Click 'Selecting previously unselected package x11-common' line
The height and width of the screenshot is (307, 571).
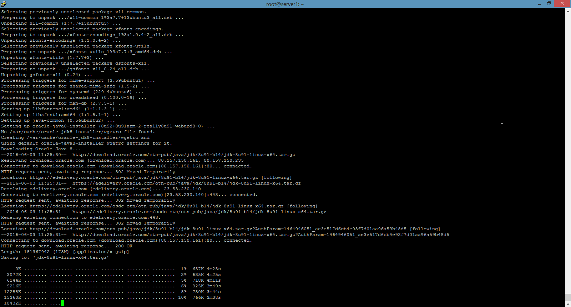pyautogui.click(x=74, y=12)
